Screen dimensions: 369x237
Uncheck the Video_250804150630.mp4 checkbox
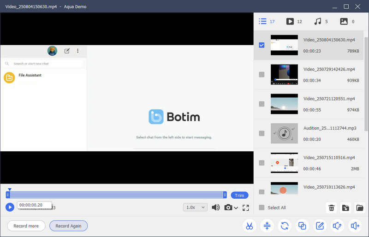click(262, 45)
